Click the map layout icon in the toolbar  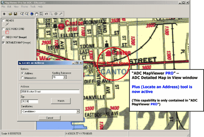coord(41,14)
